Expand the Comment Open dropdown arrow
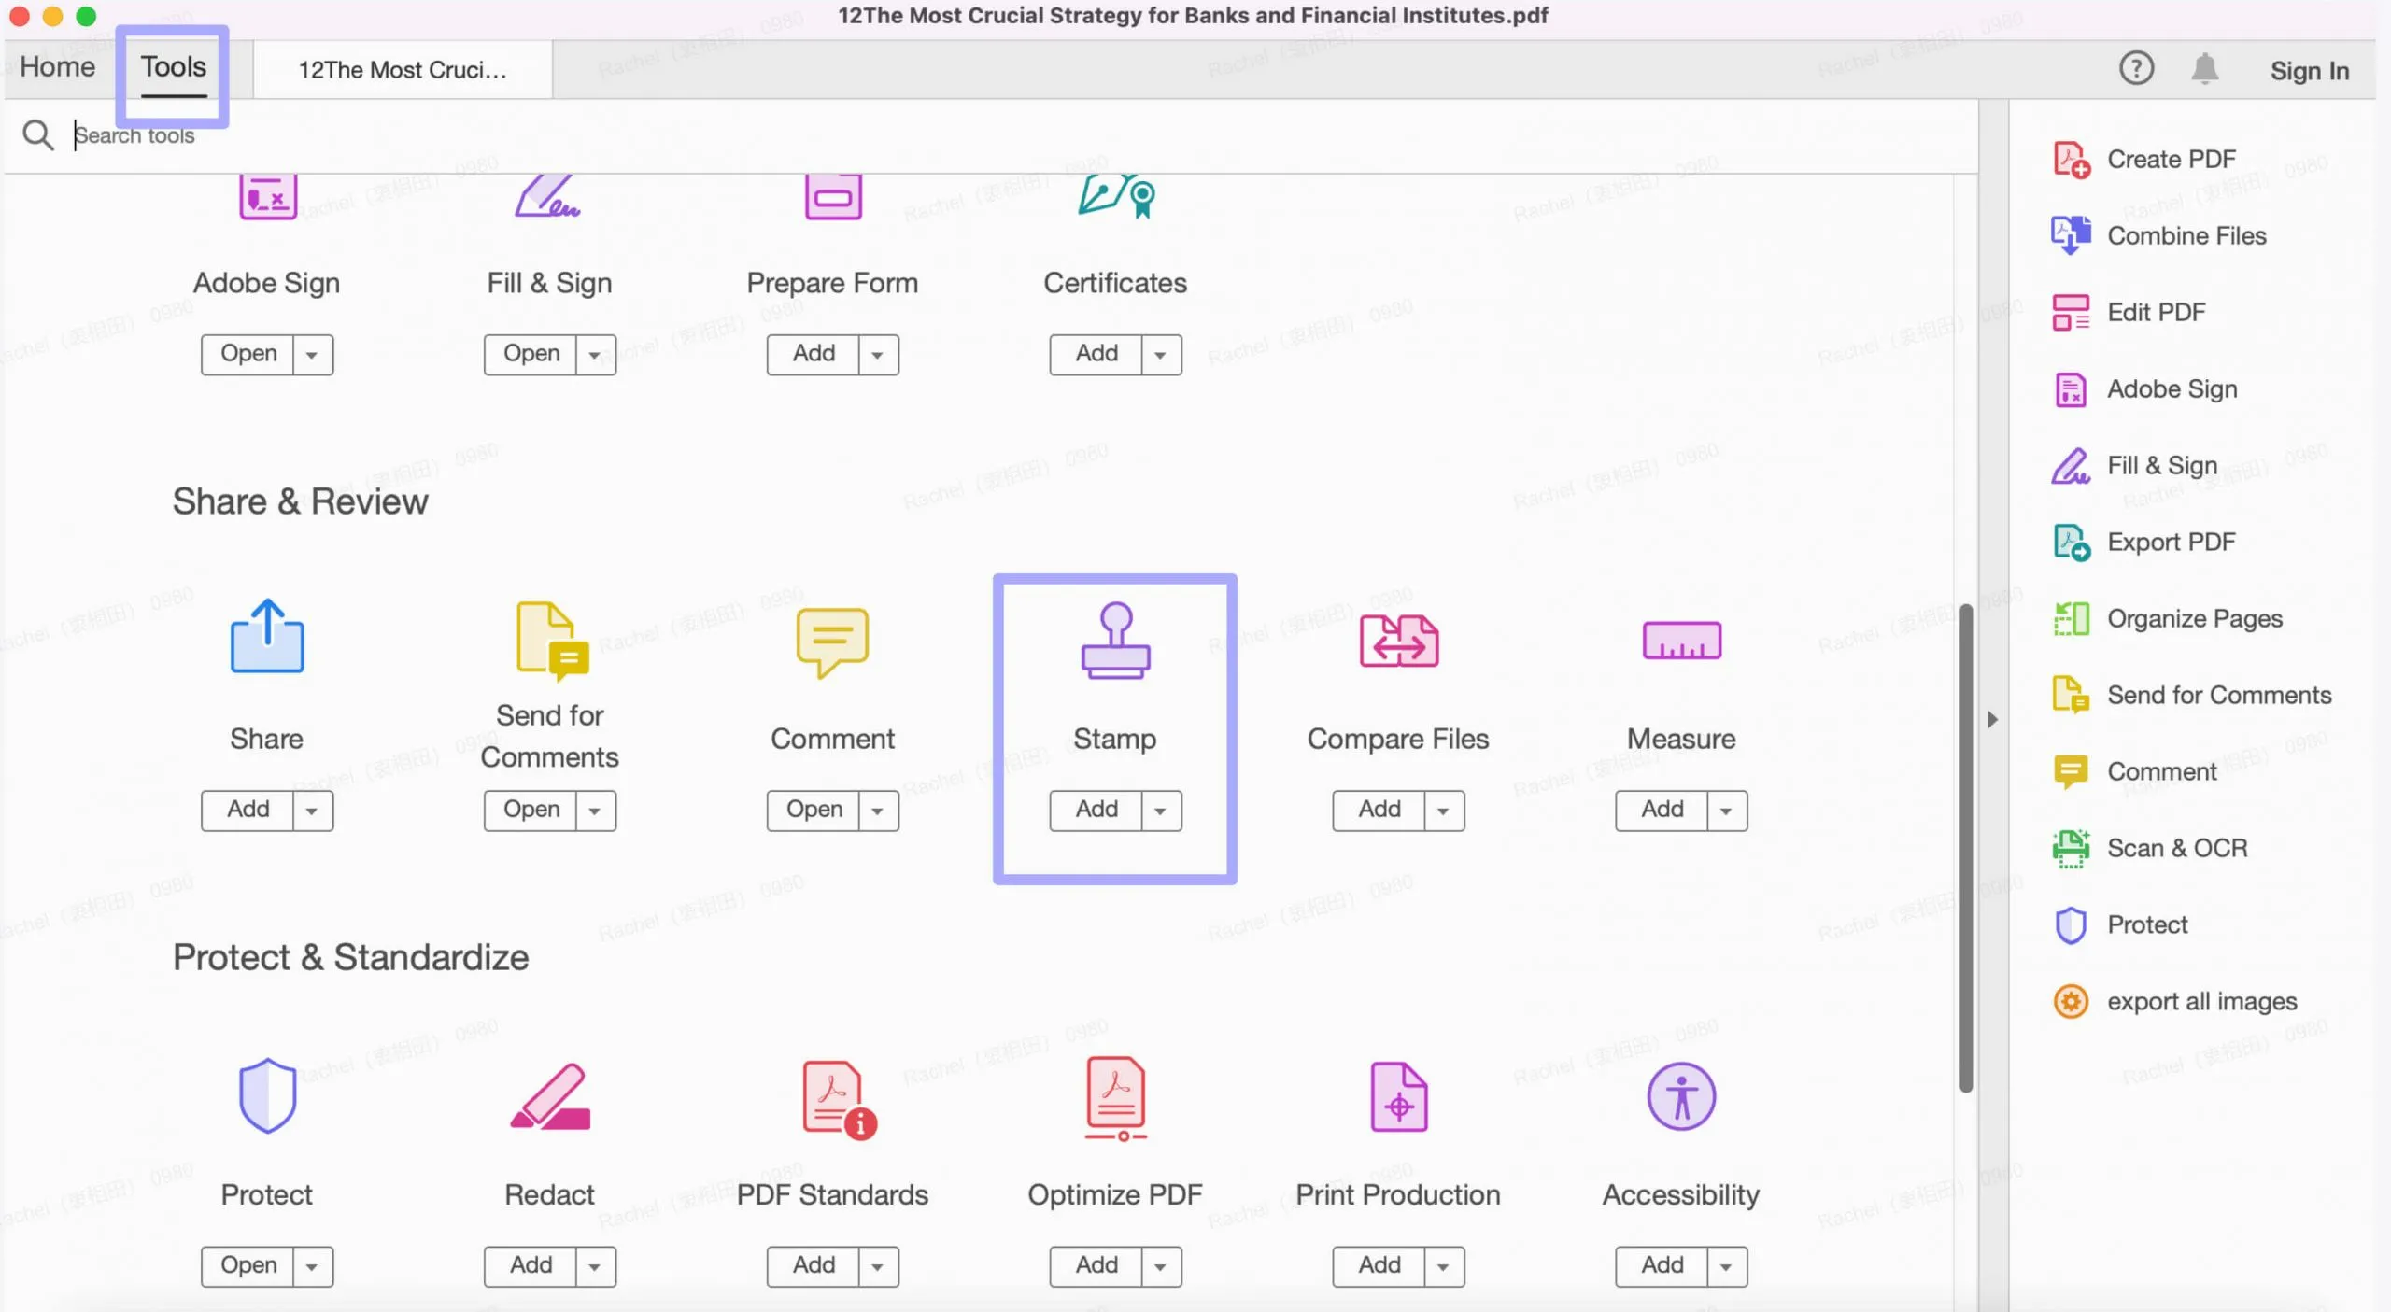The width and height of the screenshot is (2391, 1312). pos(877,810)
